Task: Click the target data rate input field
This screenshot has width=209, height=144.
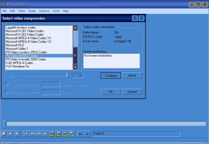Action: (x=51, y=84)
